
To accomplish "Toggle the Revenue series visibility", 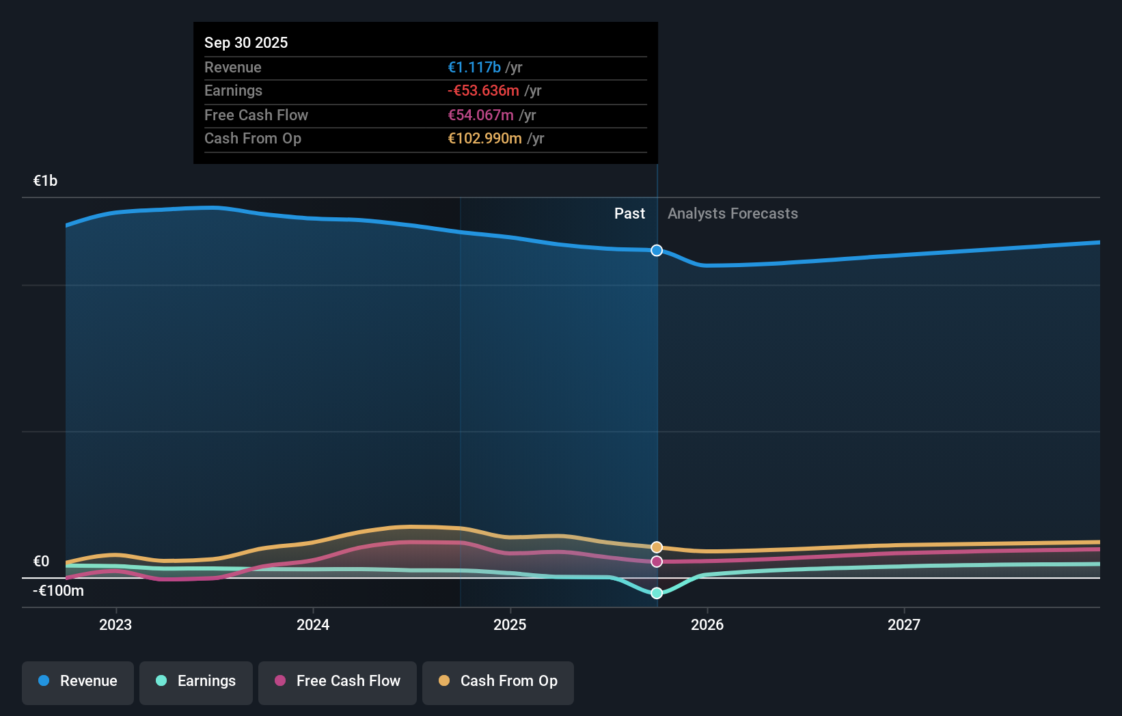I will click(77, 681).
